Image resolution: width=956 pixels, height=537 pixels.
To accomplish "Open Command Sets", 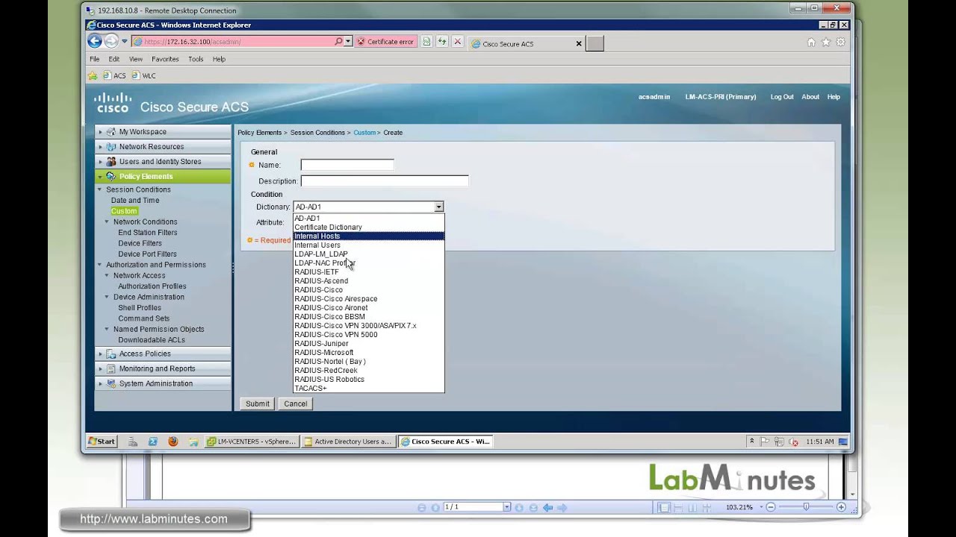I will (x=144, y=318).
